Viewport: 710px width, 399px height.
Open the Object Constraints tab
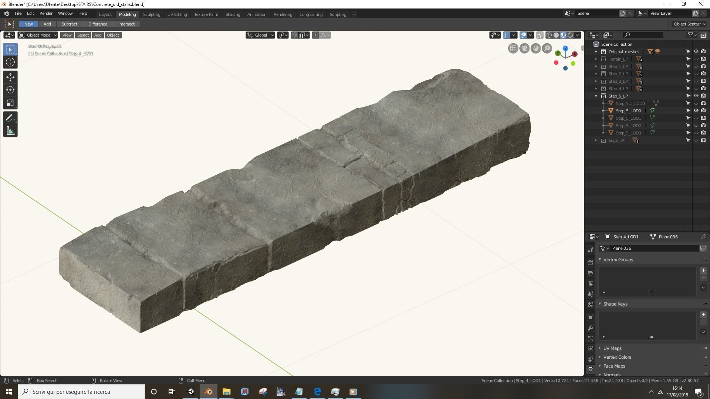click(591, 359)
